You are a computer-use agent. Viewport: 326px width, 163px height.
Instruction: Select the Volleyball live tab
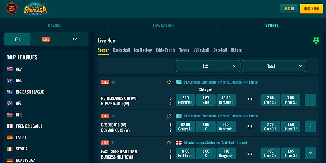[201, 50]
